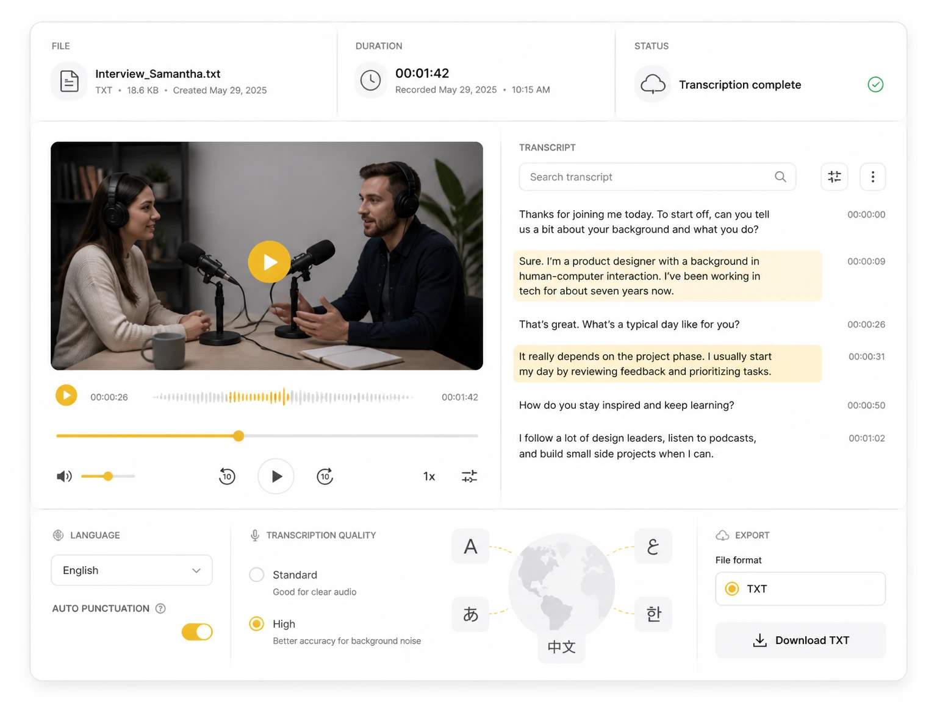Screen dimensions: 937x702
Task: Click the Download TXT button
Action: point(800,640)
